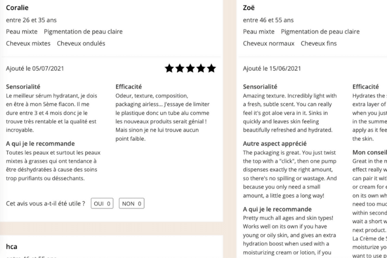The width and height of the screenshot is (387, 258).
Task: Select reviewer name Zoë
Action: 249,8
